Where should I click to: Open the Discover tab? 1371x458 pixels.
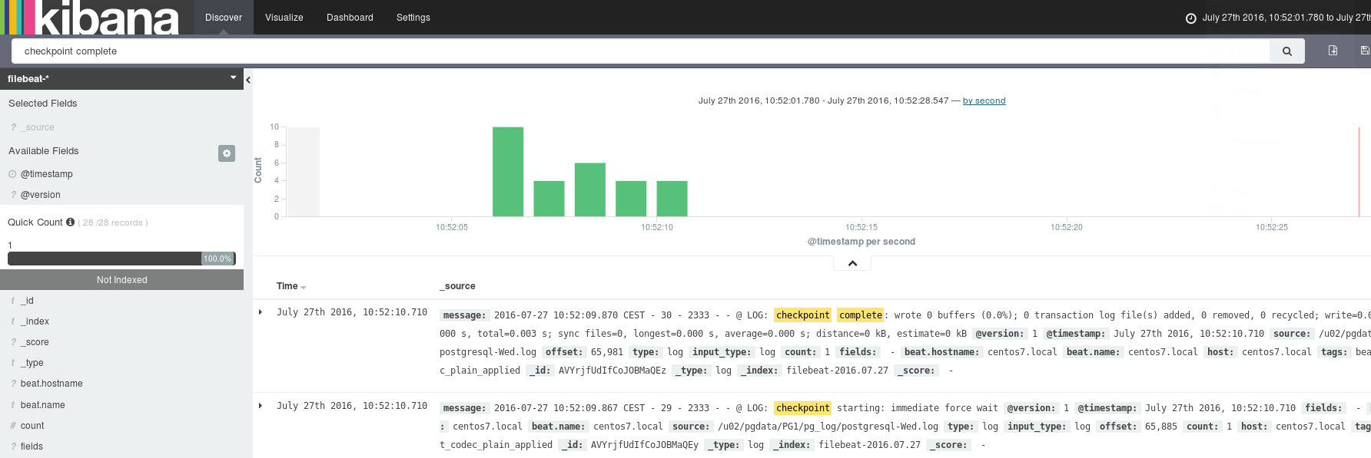click(x=224, y=18)
